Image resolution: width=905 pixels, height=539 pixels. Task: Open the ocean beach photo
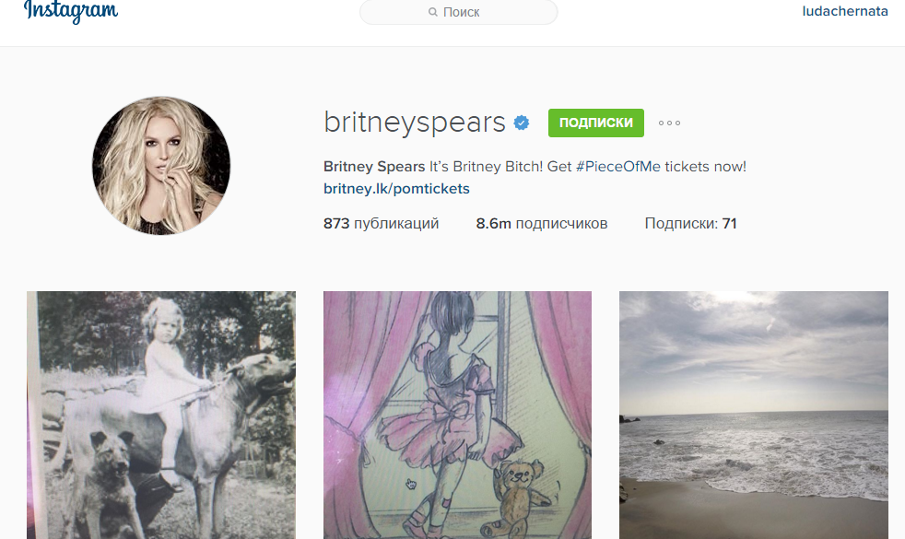(754, 415)
